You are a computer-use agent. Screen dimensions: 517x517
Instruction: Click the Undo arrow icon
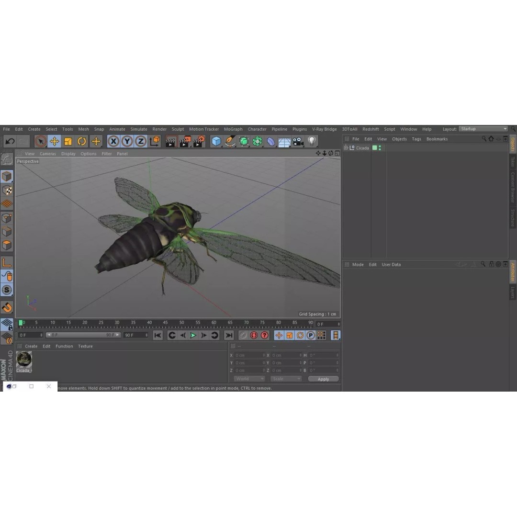10,141
